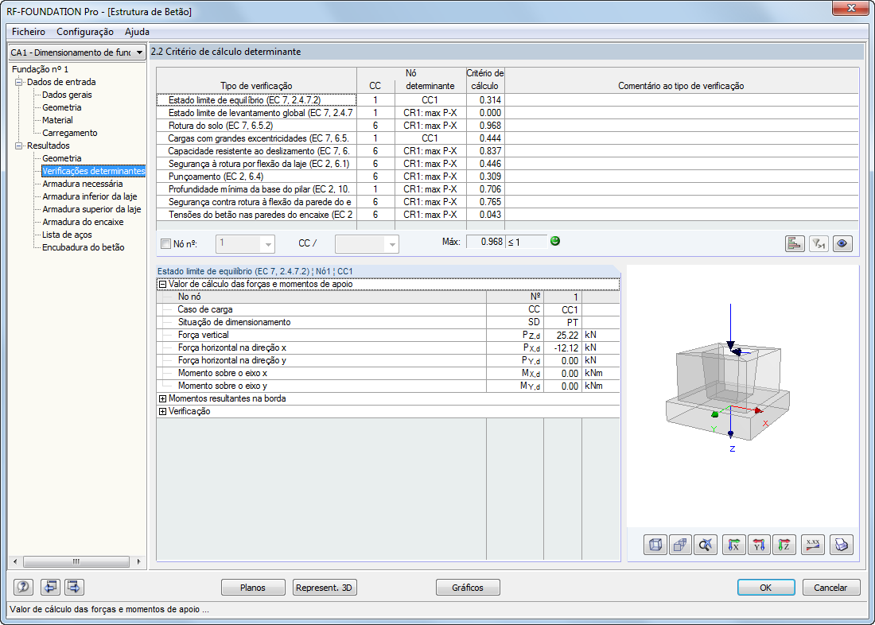
Task: Click the navigator scrollbar left arrow
Action: [x=15, y=561]
